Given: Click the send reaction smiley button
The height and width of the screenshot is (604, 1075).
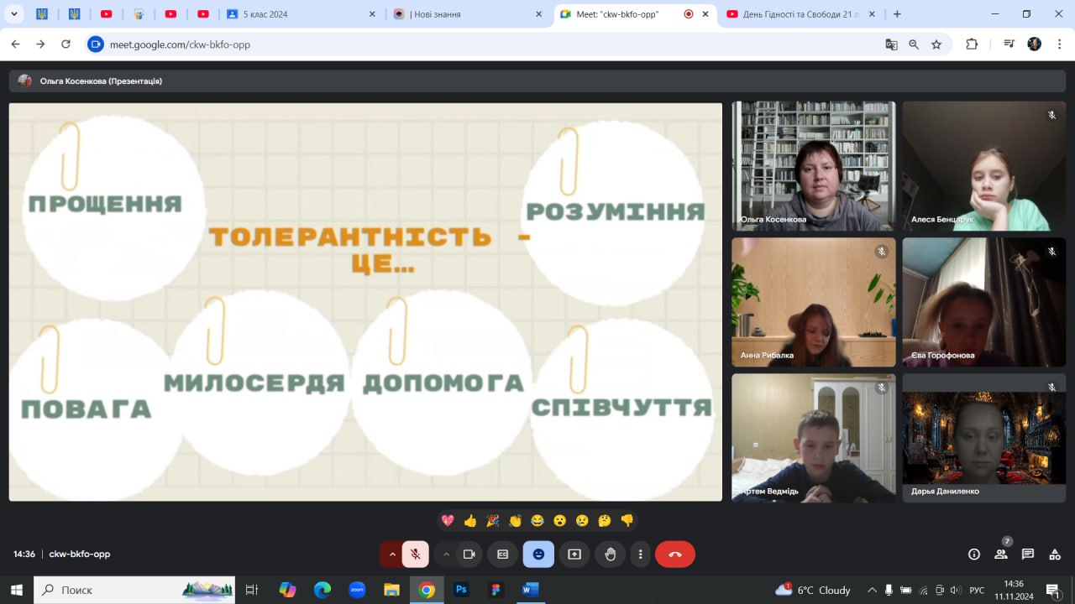Looking at the screenshot, I should [x=538, y=555].
